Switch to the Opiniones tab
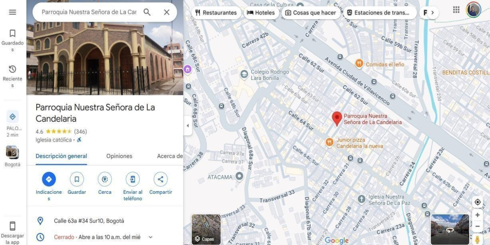The width and height of the screenshot is (490, 245). point(119,156)
